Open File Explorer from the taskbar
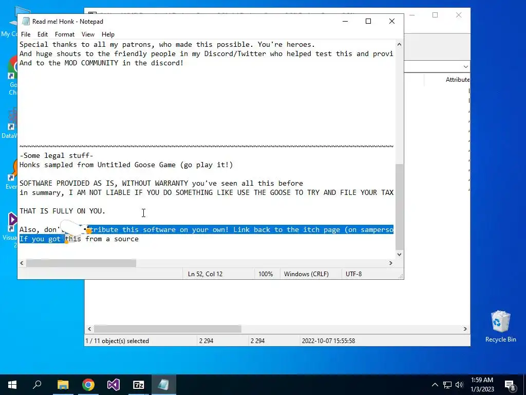Screen dimensions: 526x395 [x=63, y=385]
